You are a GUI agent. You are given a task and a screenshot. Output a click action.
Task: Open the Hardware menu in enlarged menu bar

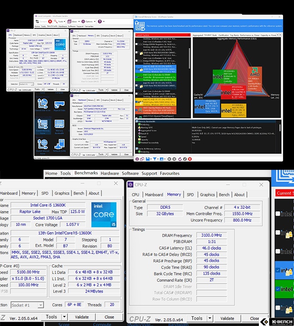(x=110, y=173)
